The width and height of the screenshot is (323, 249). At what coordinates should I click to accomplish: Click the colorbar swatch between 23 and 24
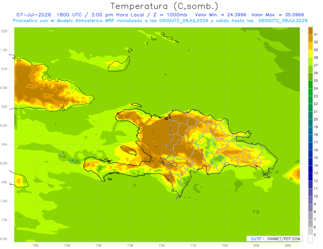click(310, 92)
